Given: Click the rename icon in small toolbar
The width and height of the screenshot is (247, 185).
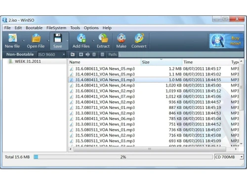Looking at the screenshot, I should click(87, 54).
